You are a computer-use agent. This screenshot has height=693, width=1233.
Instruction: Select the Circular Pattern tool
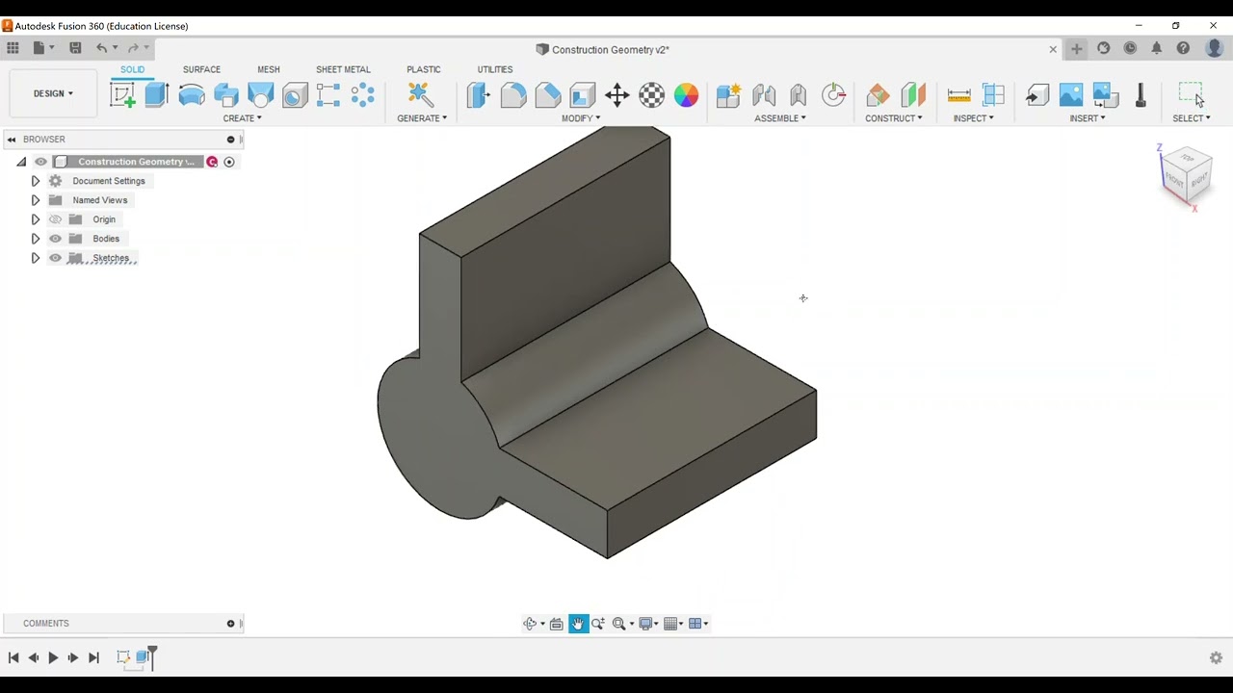363,94
